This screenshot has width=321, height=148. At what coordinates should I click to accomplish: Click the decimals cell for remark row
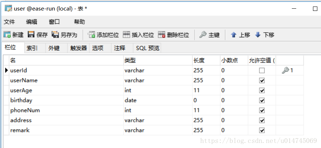point(234,130)
